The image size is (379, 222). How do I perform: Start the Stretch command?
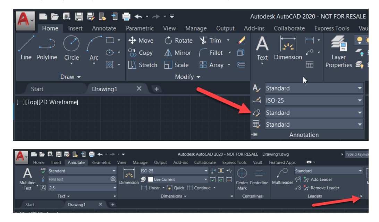143,65
